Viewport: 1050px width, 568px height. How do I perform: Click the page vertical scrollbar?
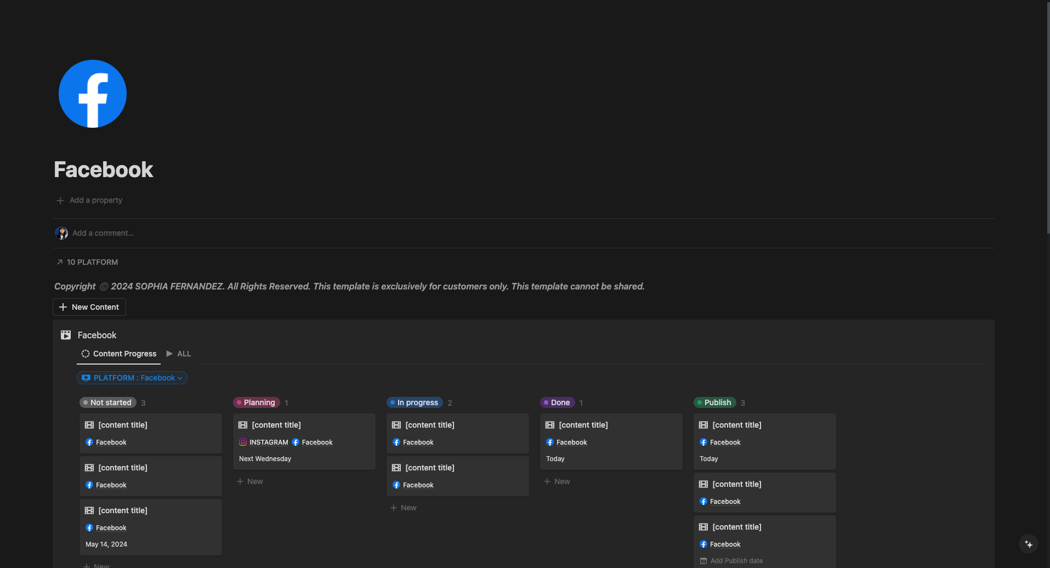(x=1047, y=117)
